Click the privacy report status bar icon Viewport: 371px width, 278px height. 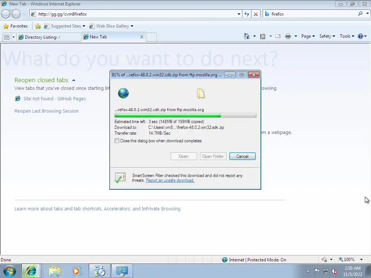coord(324,260)
